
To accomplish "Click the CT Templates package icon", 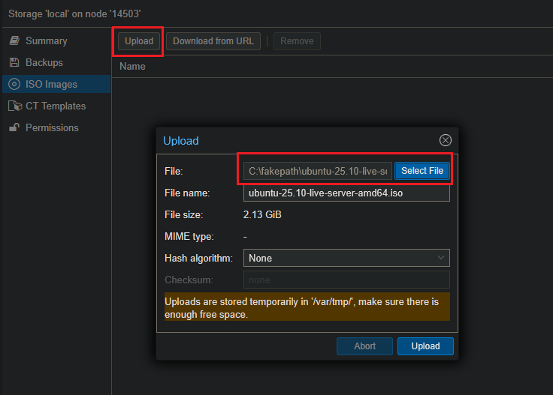I will click(x=14, y=106).
